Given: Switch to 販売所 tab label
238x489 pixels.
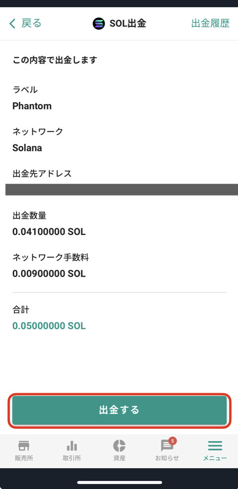Looking at the screenshot, I should tap(24, 458).
